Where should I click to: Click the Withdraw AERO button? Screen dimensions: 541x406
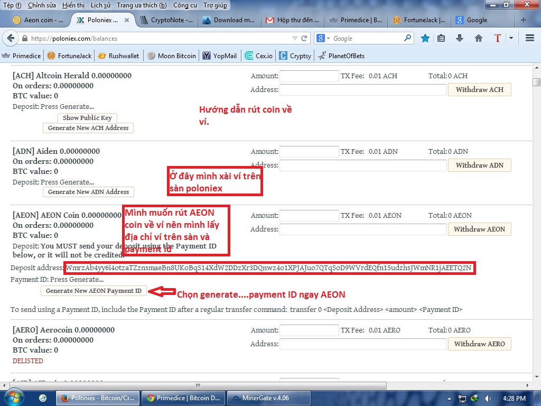479,344
